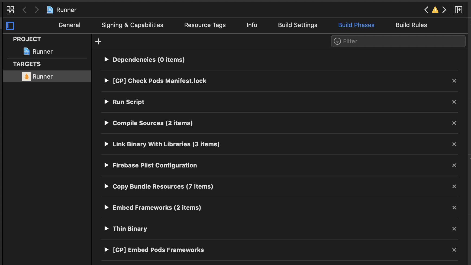Image resolution: width=471 pixels, height=265 pixels.
Task: Select the Runner target in the sidebar
Action: (42, 76)
